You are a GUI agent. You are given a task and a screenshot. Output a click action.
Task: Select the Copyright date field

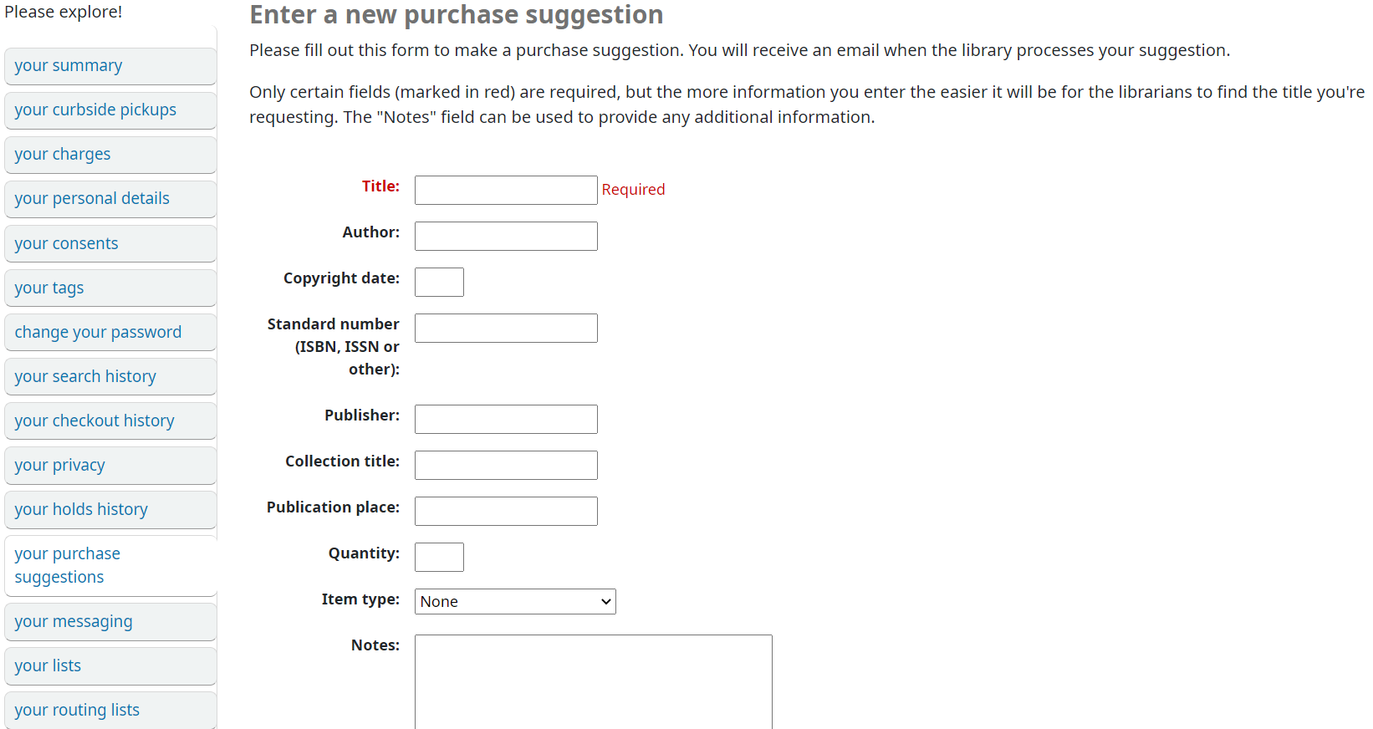click(439, 282)
